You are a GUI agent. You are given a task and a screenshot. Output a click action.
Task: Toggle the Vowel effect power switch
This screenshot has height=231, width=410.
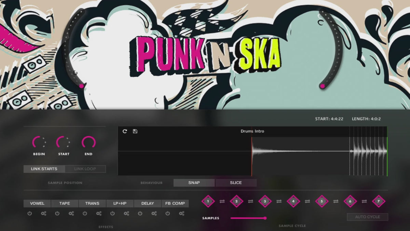click(29, 213)
